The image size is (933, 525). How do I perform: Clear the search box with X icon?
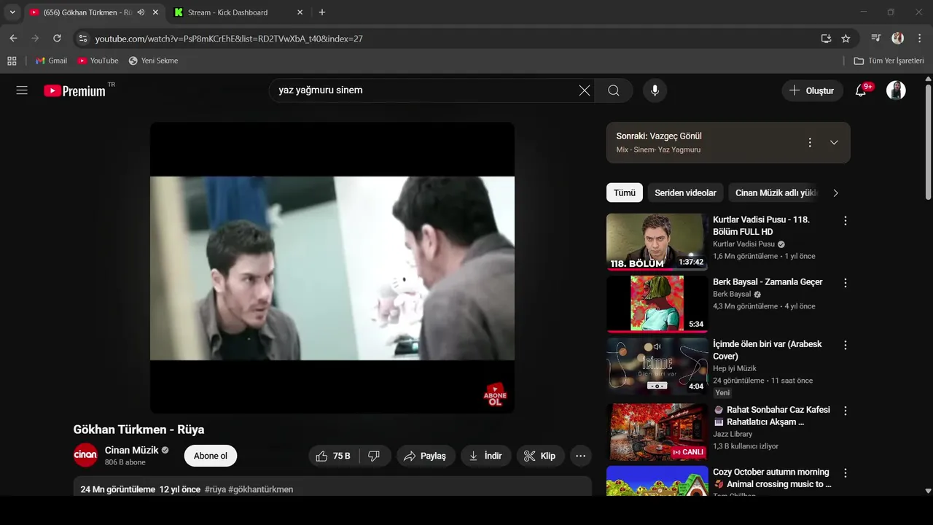(x=585, y=90)
